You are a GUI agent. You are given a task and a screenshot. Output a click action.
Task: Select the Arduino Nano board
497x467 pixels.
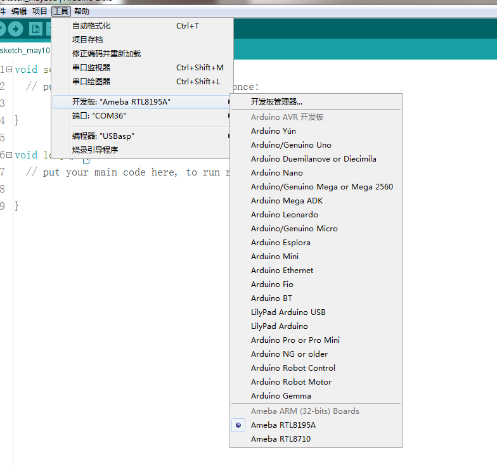click(316, 172)
